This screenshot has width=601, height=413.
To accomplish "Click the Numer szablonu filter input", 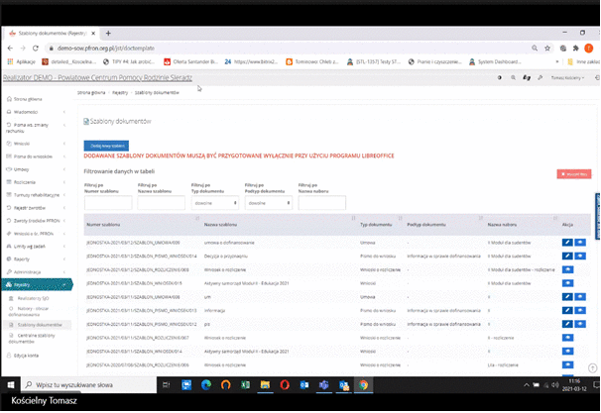I will coord(107,202).
